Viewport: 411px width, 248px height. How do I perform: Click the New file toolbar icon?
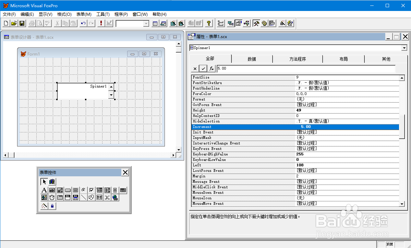point(6,23)
